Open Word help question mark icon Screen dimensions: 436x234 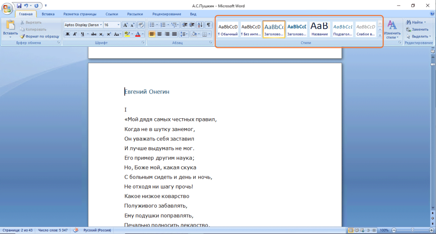click(432, 14)
